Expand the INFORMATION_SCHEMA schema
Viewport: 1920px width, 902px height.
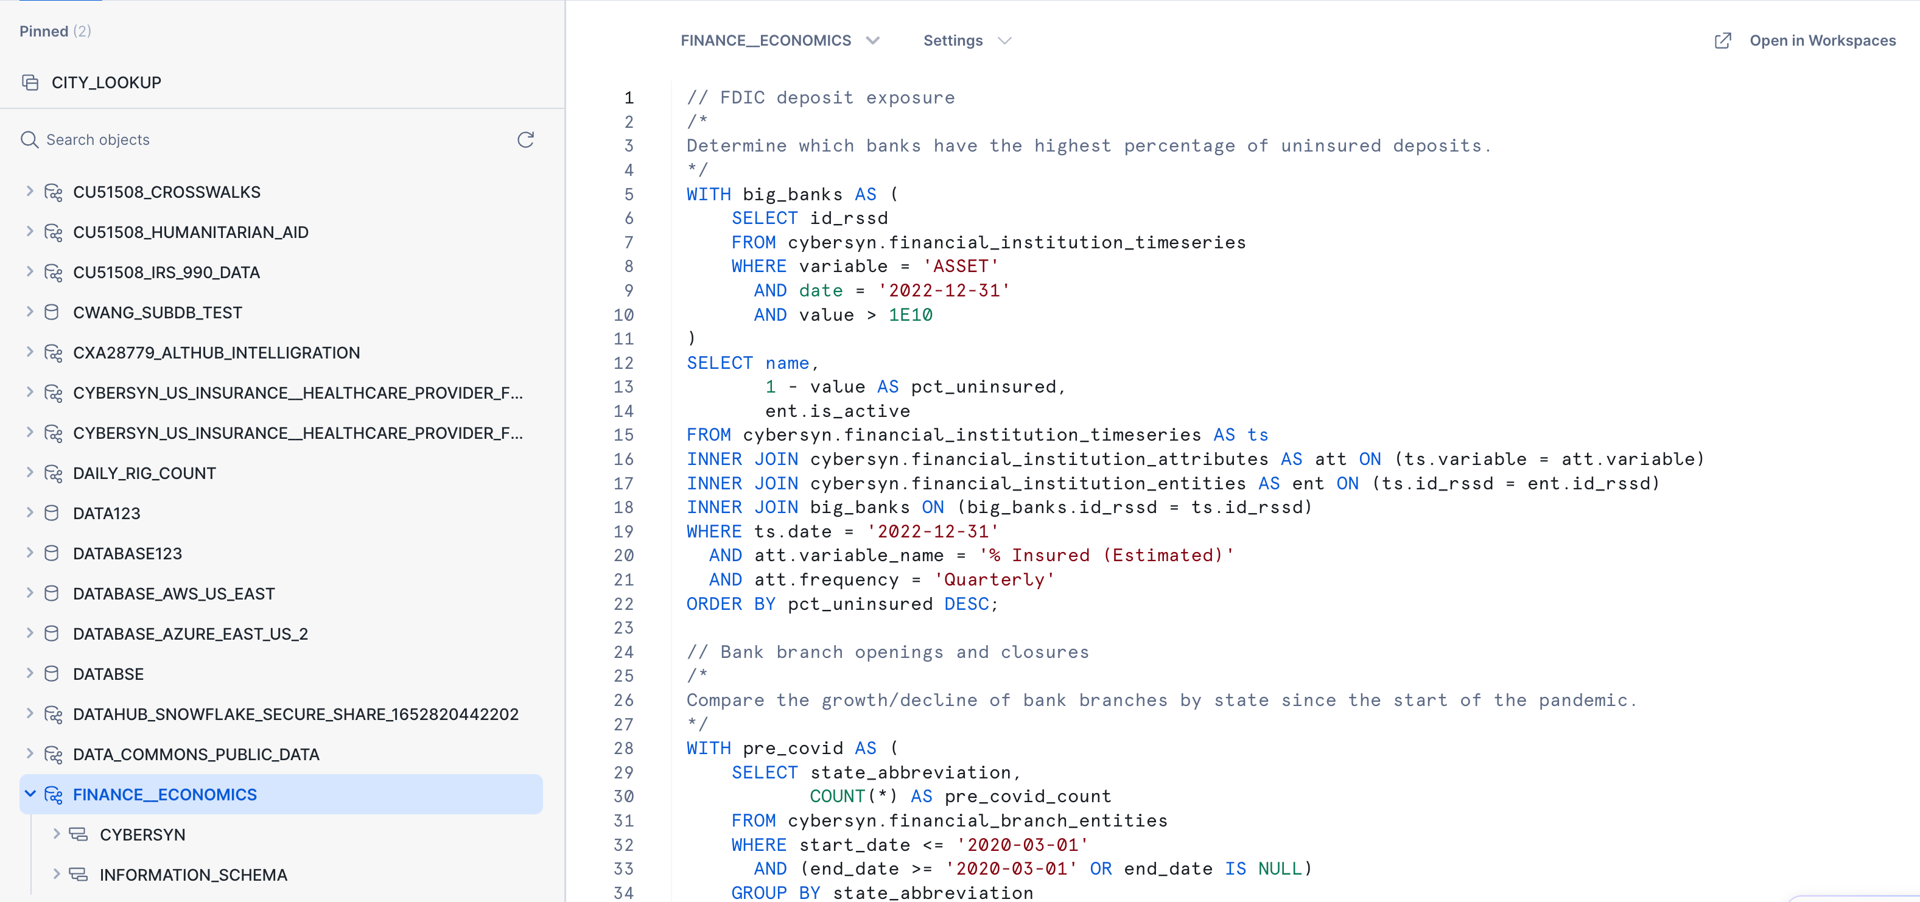click(x=57, y=873)
